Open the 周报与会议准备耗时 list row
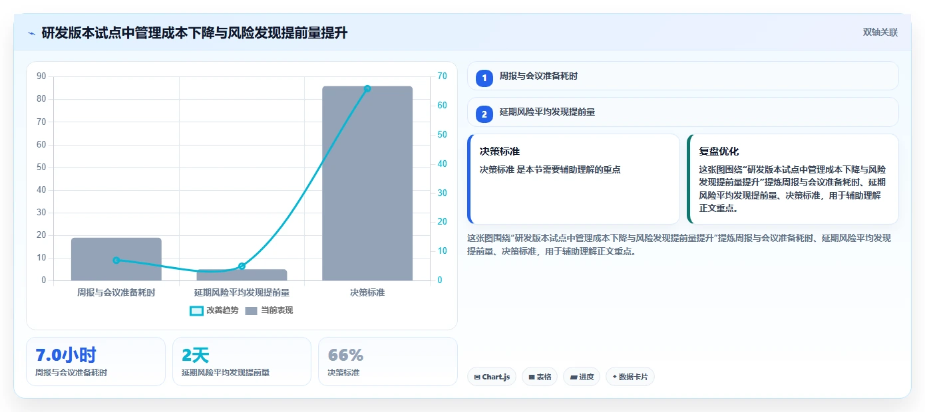925x412 pixels. [683, 76]
